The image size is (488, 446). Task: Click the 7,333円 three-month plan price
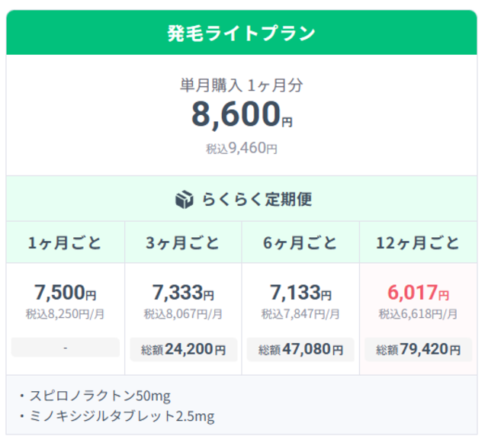click(x=183, y=292)
